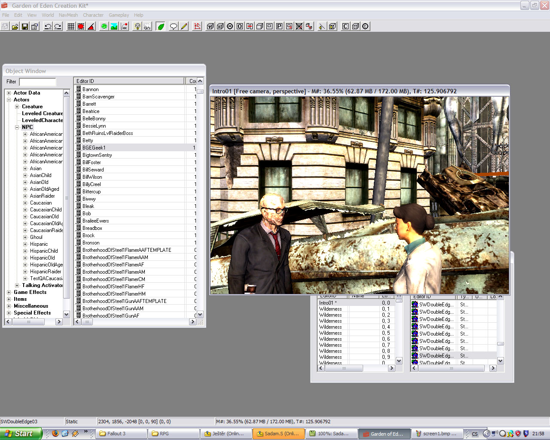This screenshot has width=550, height=440.
Task: Open the Gameplay menu
Action: (119, 15)
